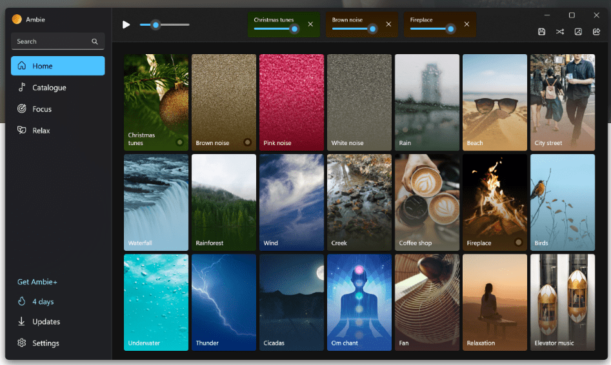The image size is (611, 365).
Task: Switch to the Focus section
Action: coord(42,109)
